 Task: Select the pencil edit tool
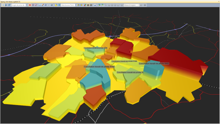(43, 5)
